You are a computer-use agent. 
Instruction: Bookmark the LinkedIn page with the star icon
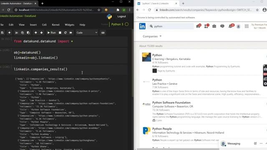pos(257,10)
